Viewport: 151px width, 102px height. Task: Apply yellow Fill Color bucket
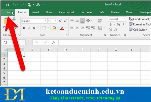coord(54,28)
